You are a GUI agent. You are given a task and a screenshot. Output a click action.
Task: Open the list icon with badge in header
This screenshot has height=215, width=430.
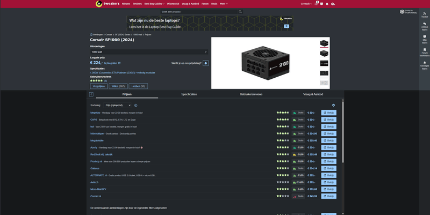316,4
